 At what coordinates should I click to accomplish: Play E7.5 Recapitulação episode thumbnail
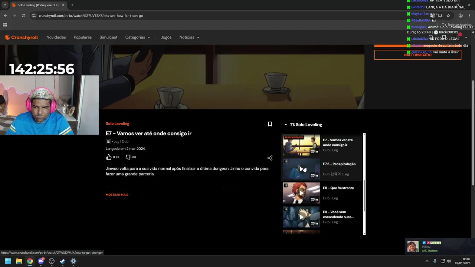click(x=301, y=169)
